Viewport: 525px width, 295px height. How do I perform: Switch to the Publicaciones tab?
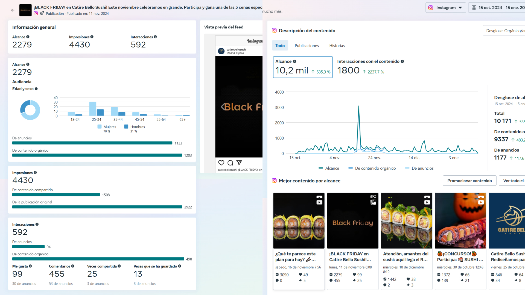307,46
